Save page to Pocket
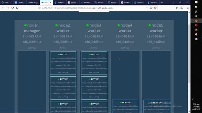 click(151, 8)
